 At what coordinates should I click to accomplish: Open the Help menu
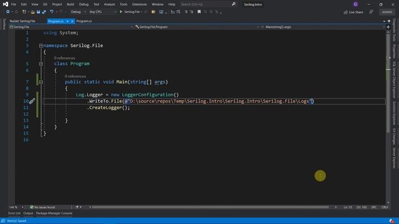(172, 4)
